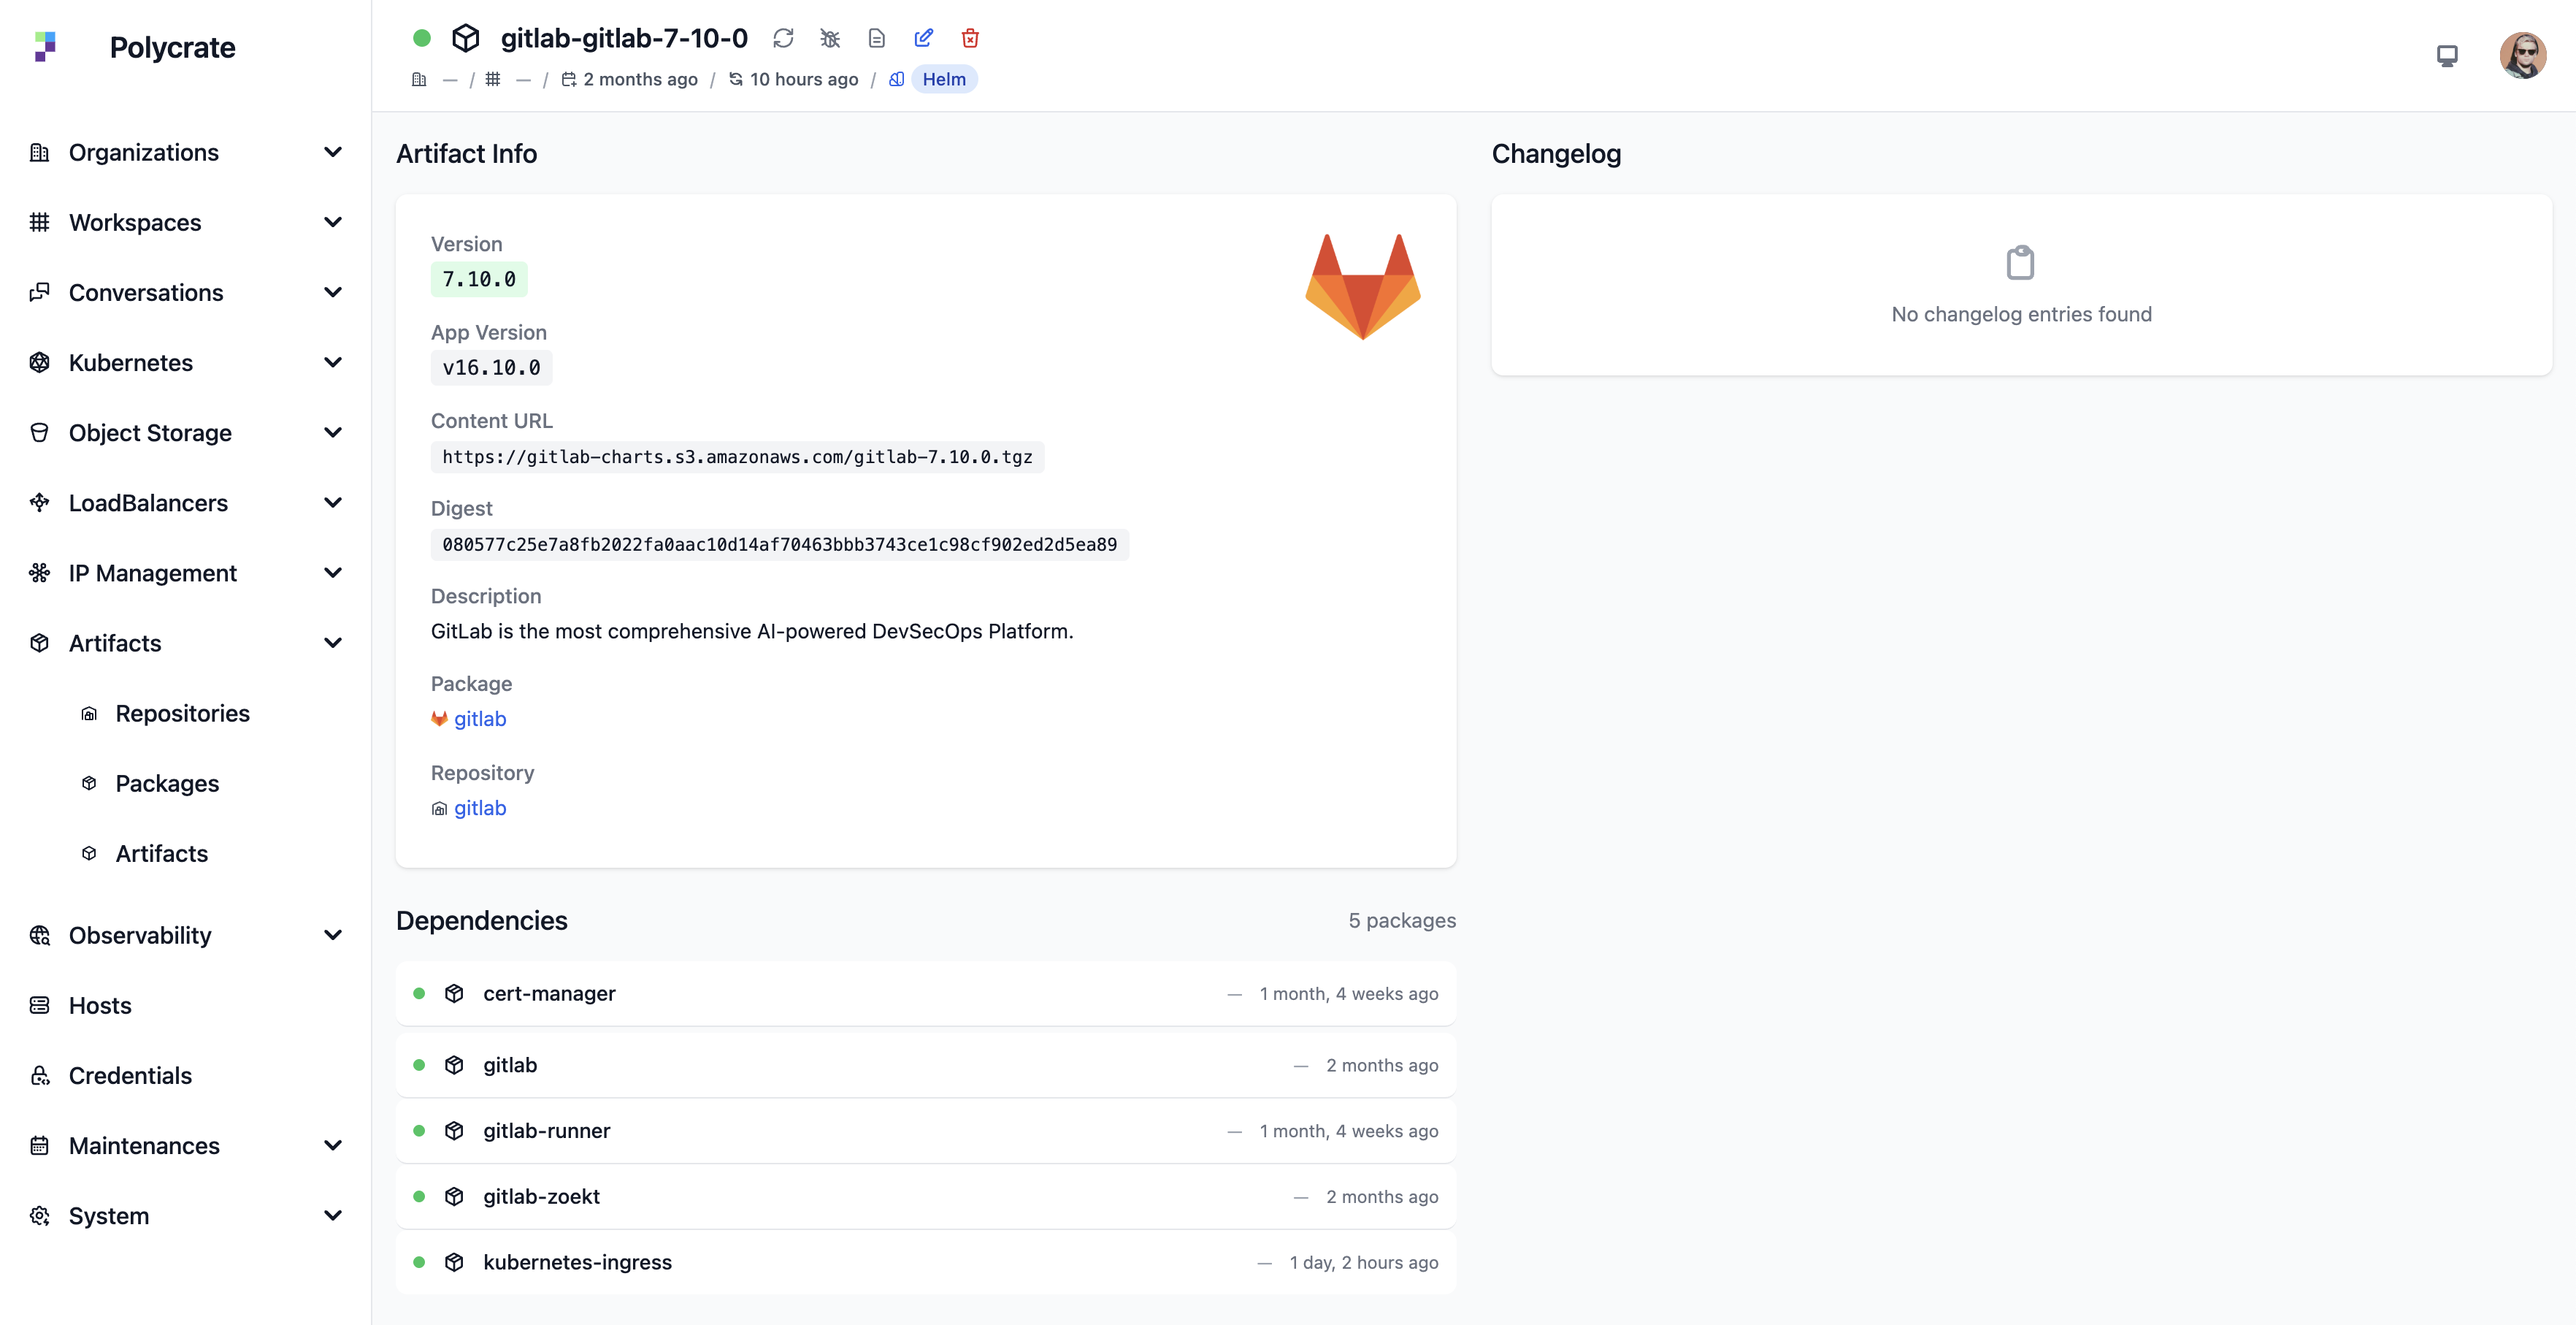Click the digest hash starting with 080577c2
2576x1325 pixels.
pyautogui.click(x=780, y=544)
